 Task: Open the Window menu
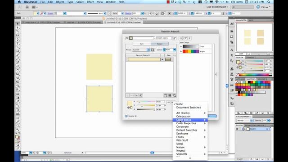[x=111, y=2]
